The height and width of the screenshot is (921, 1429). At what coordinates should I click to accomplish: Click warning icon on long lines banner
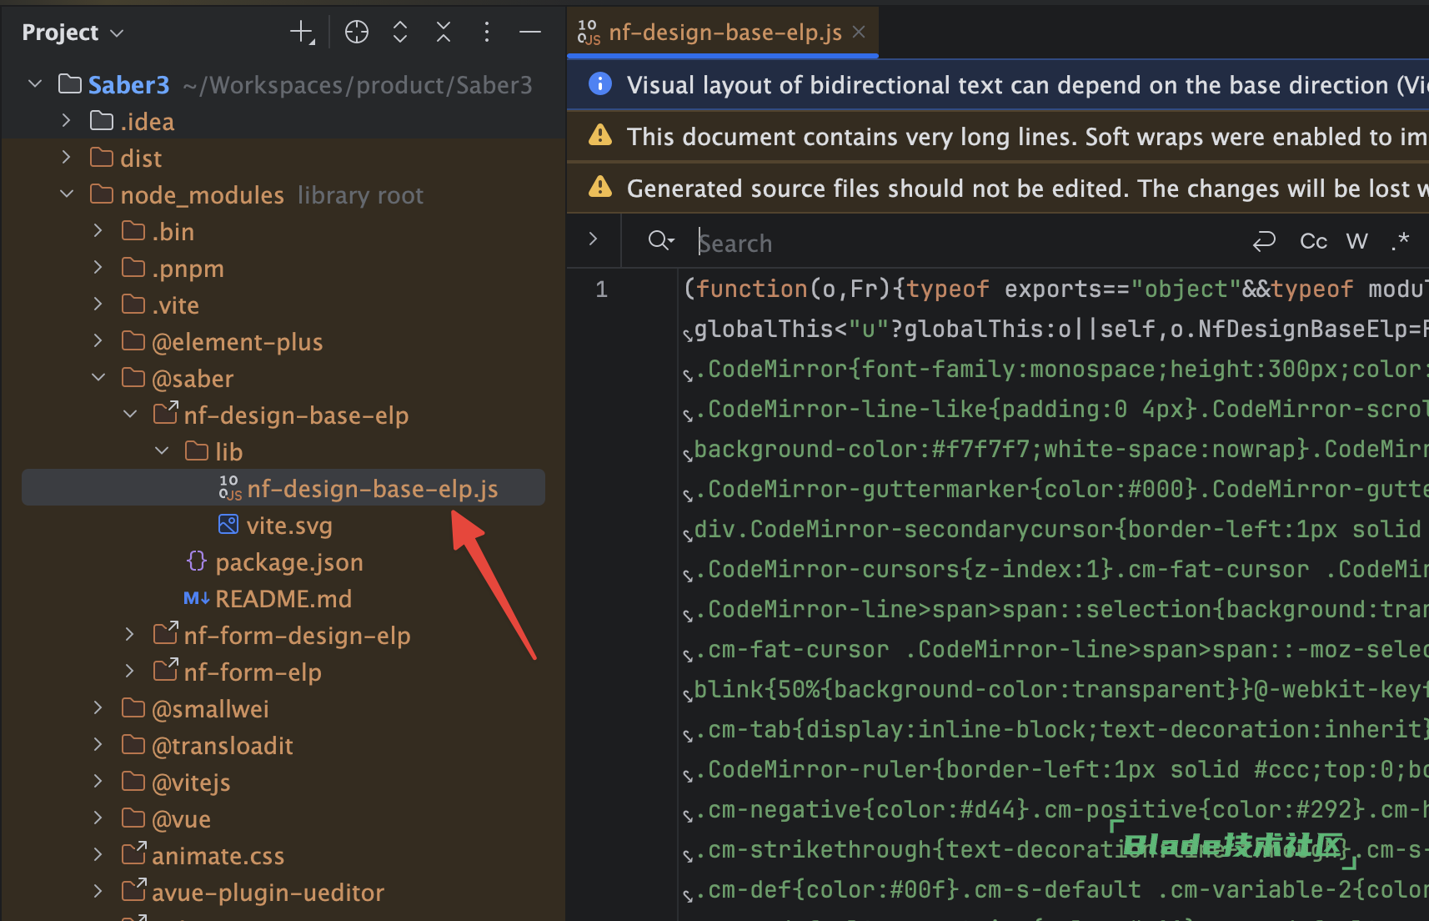coord(600,135)
